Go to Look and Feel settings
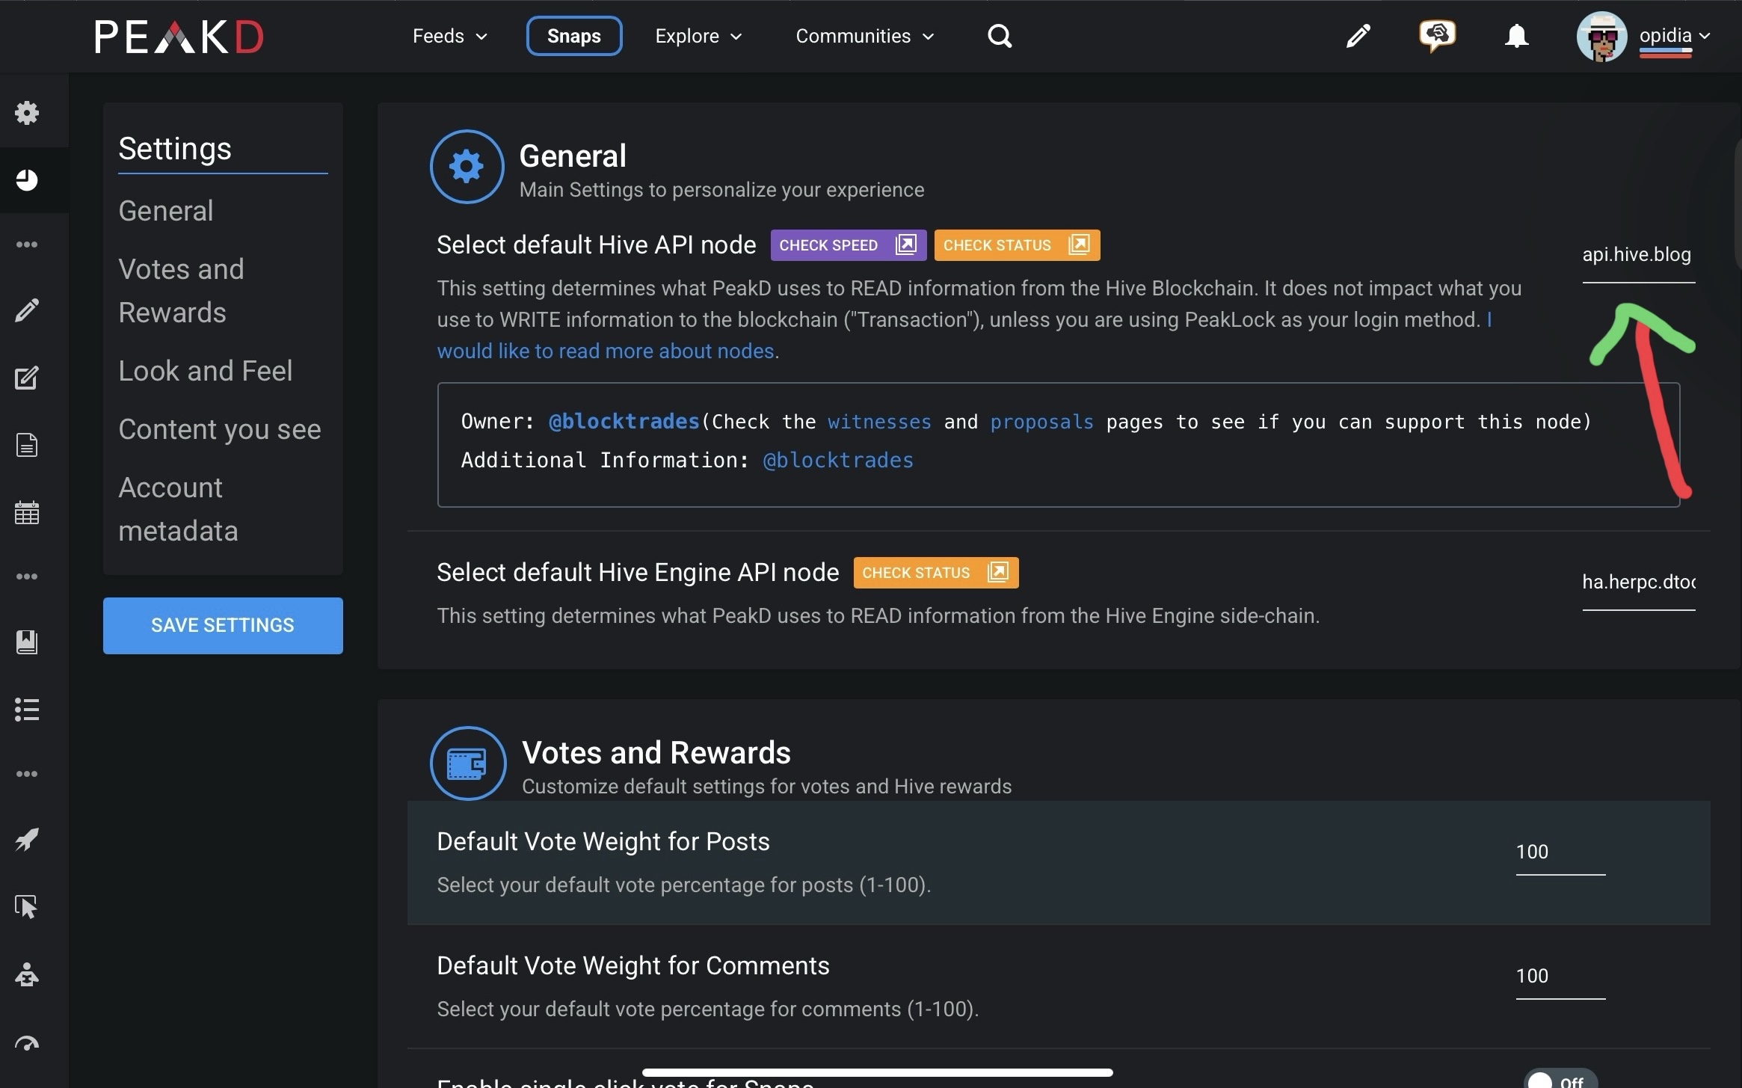 (206, 371)
